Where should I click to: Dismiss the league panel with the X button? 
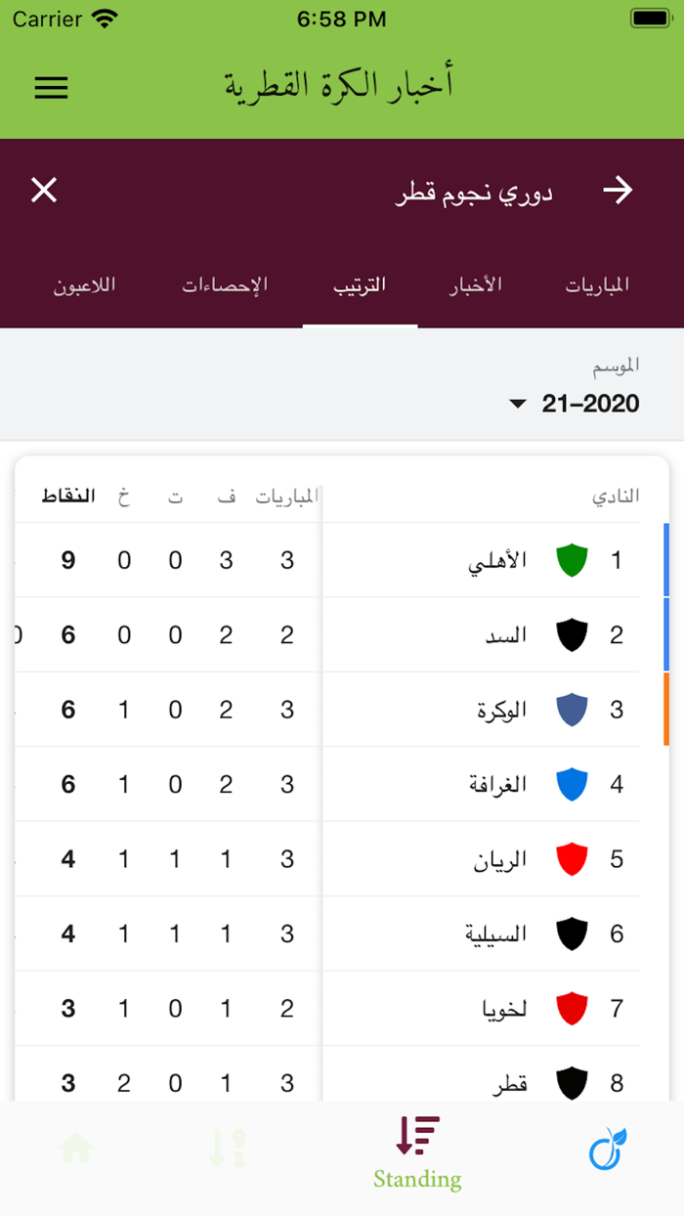(x=43, y=191)
